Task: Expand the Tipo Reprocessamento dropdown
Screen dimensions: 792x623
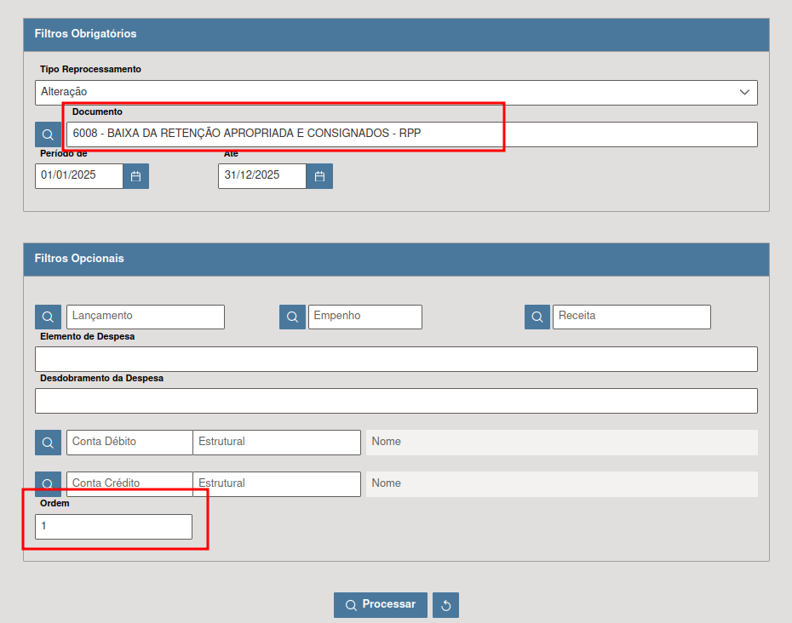Action: click(x=396, y=92)
